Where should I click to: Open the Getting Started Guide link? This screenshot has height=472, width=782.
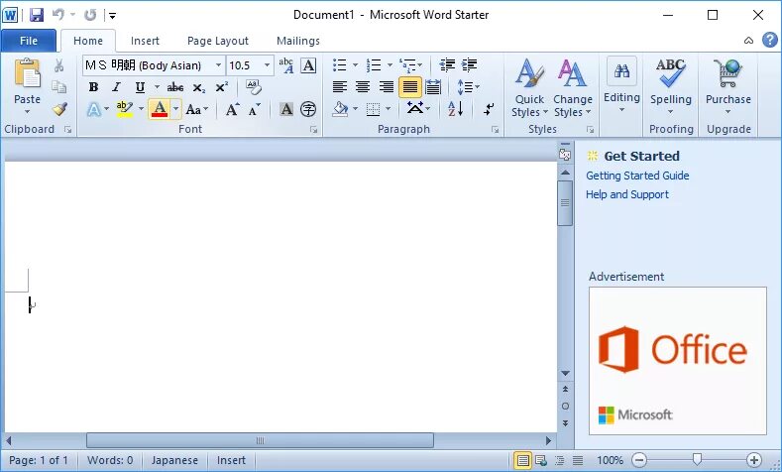tap(637, 176)
